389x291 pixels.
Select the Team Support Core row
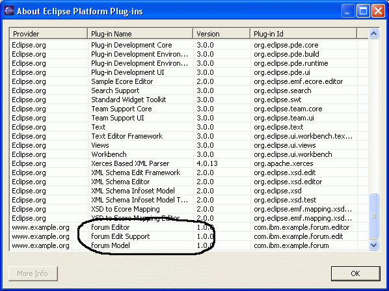[189, 109]
